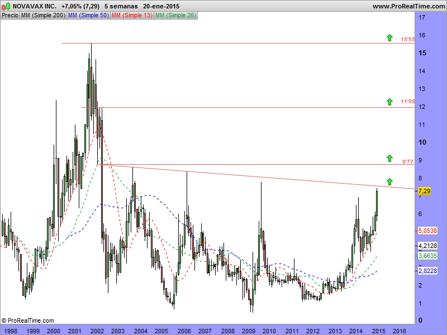
Task: Click the 2004 year label on time axis
Action: click(x=141, y=331)
